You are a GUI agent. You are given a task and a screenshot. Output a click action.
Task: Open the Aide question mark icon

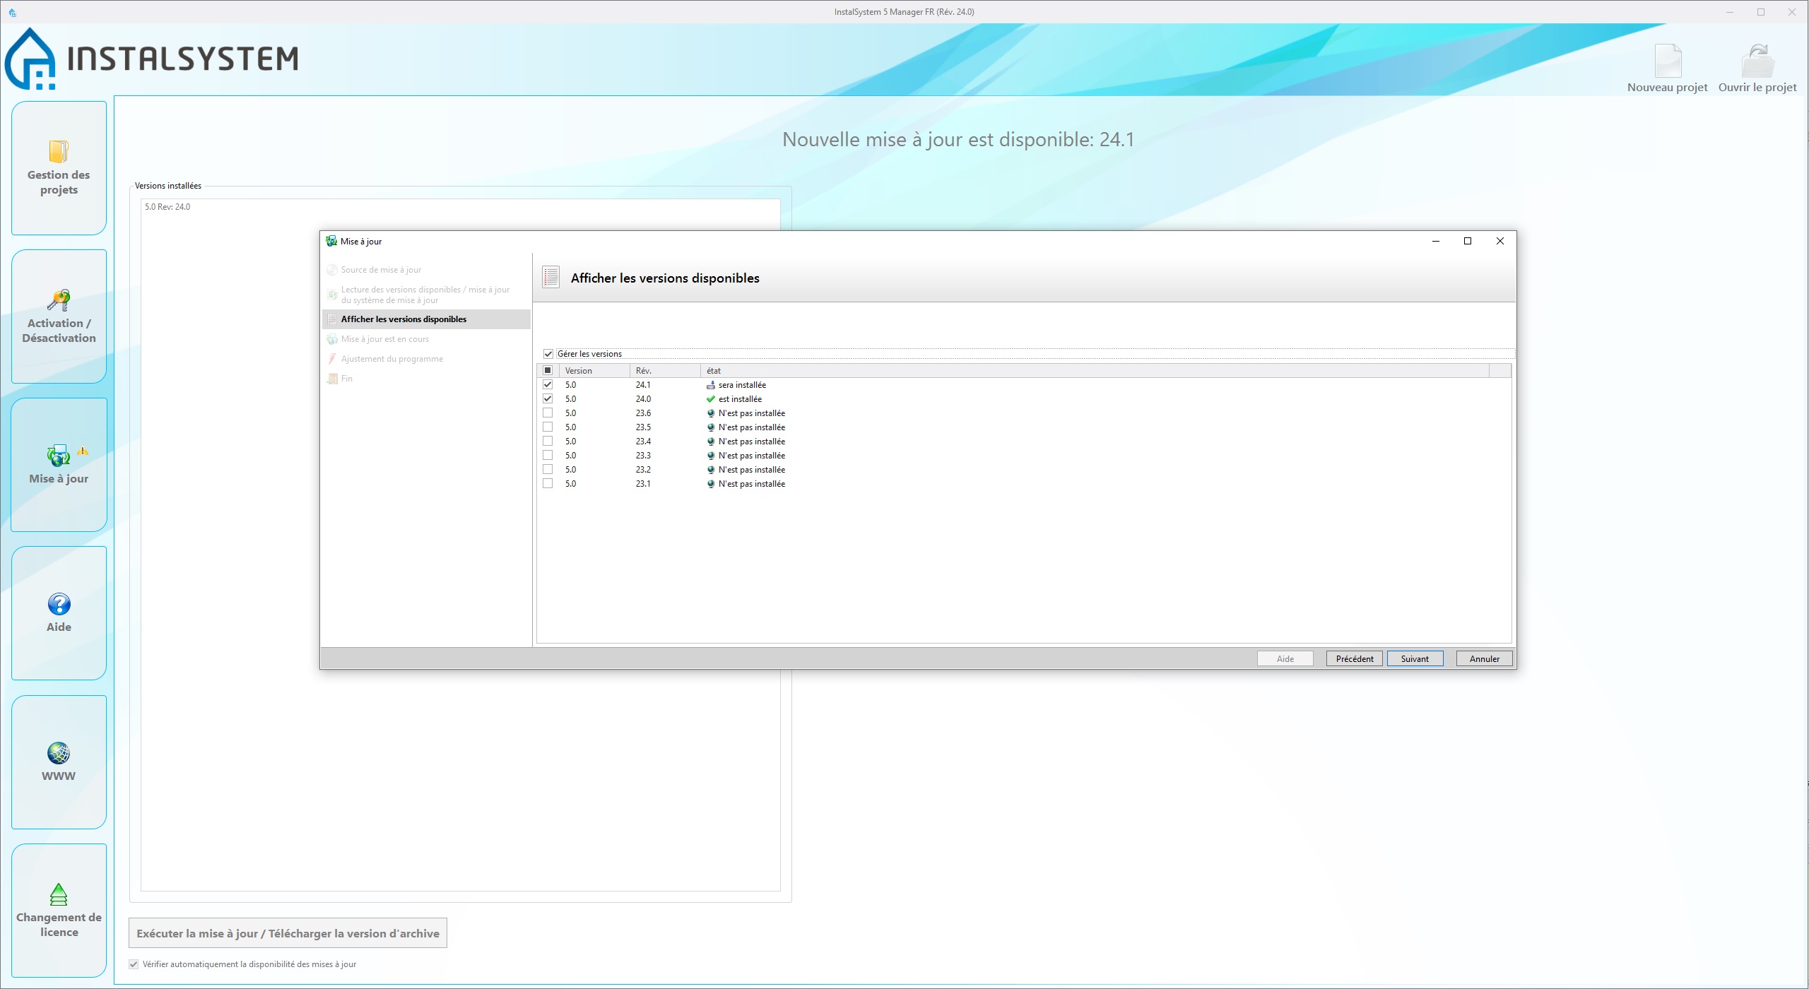(x=59, y=604)
